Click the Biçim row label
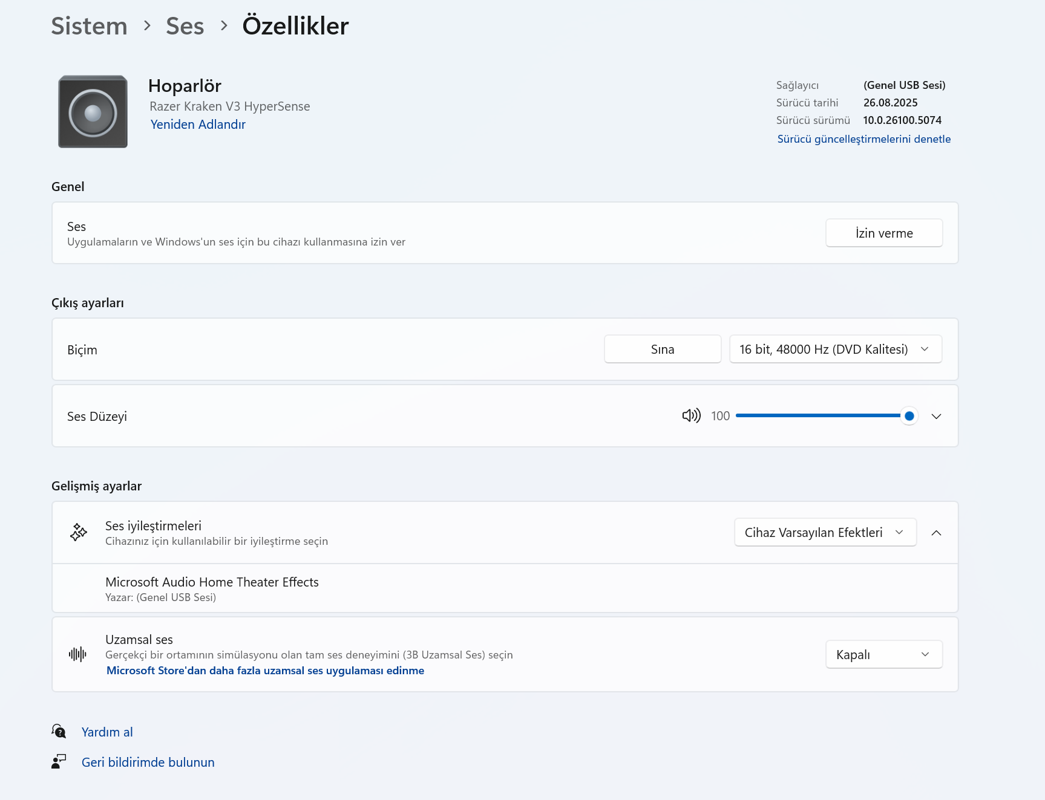Screen dimensions: 1045x800 pyautogui.click(x=82, y=350)
